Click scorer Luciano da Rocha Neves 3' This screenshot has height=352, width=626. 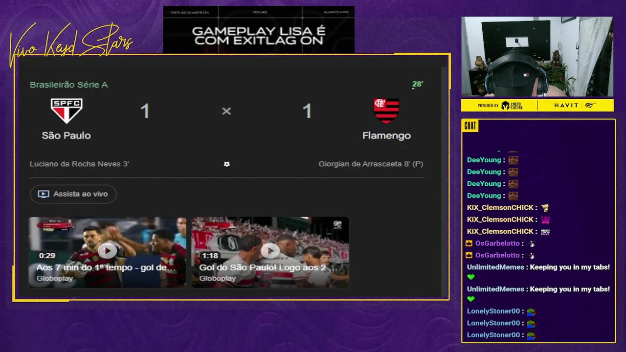79,164
